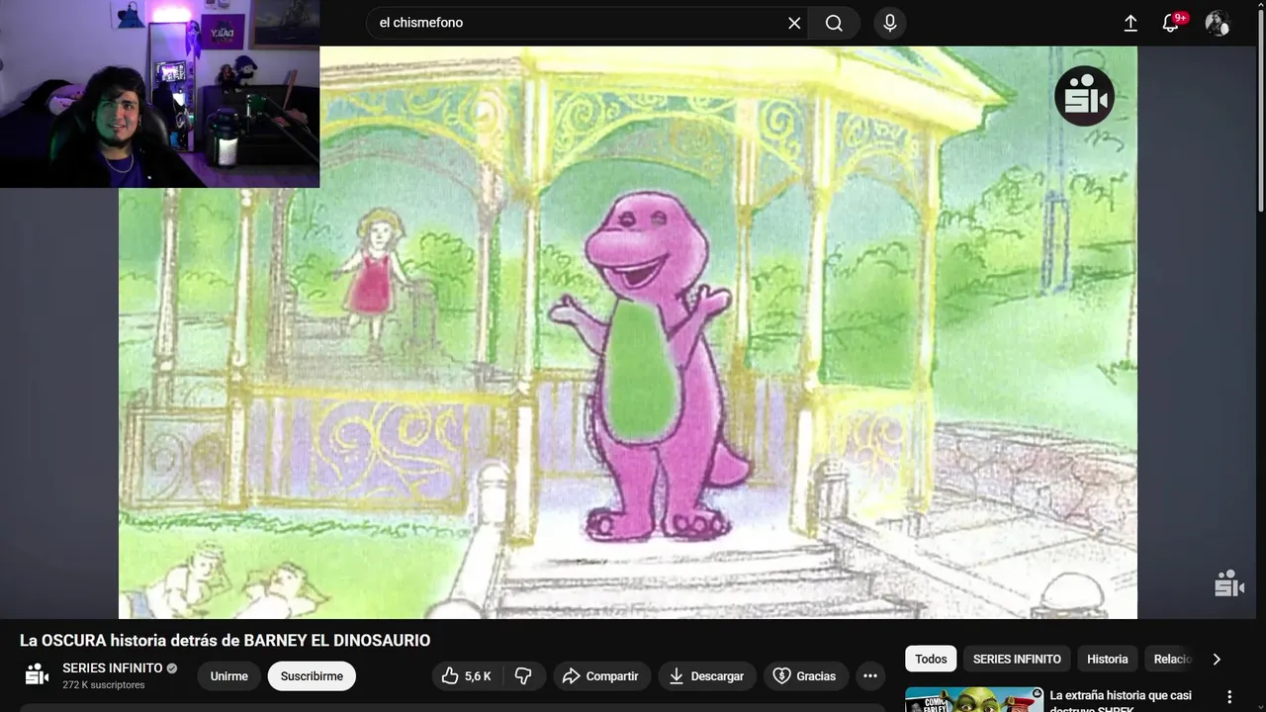Open the notifications bell
This screenshot has width=1266, height=712.
(1171, 23)
